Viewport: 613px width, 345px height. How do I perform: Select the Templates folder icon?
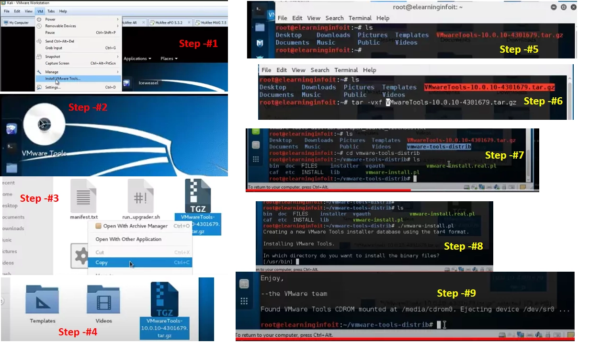click(x=43, y=299)
